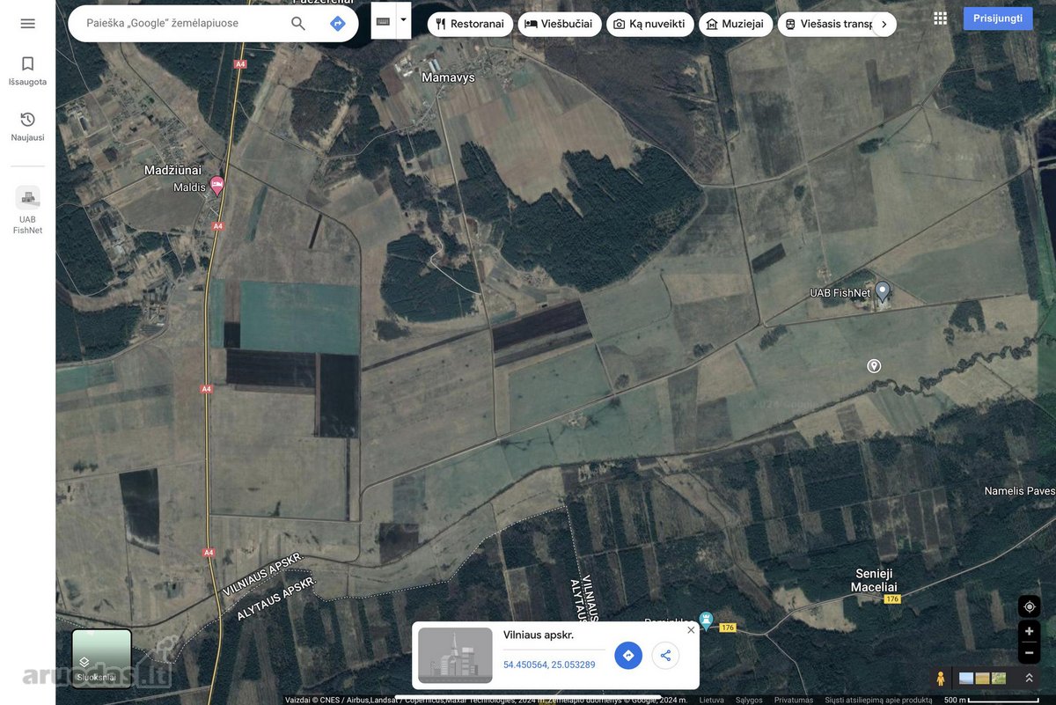Open the Privatumas privacy link
The height and width of the screenshot is (705, 1056).
point(794,700)
